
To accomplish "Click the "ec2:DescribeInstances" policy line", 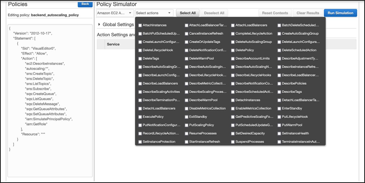I will pos(45,64).
